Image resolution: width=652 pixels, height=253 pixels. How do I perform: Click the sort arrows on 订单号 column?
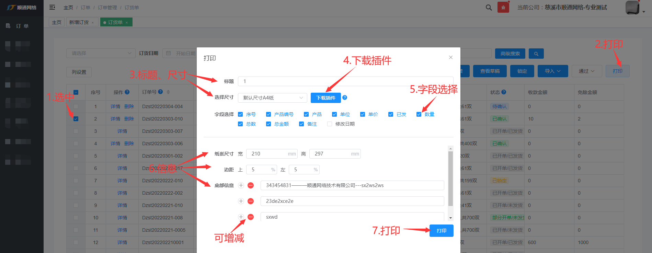coord(168,92)
